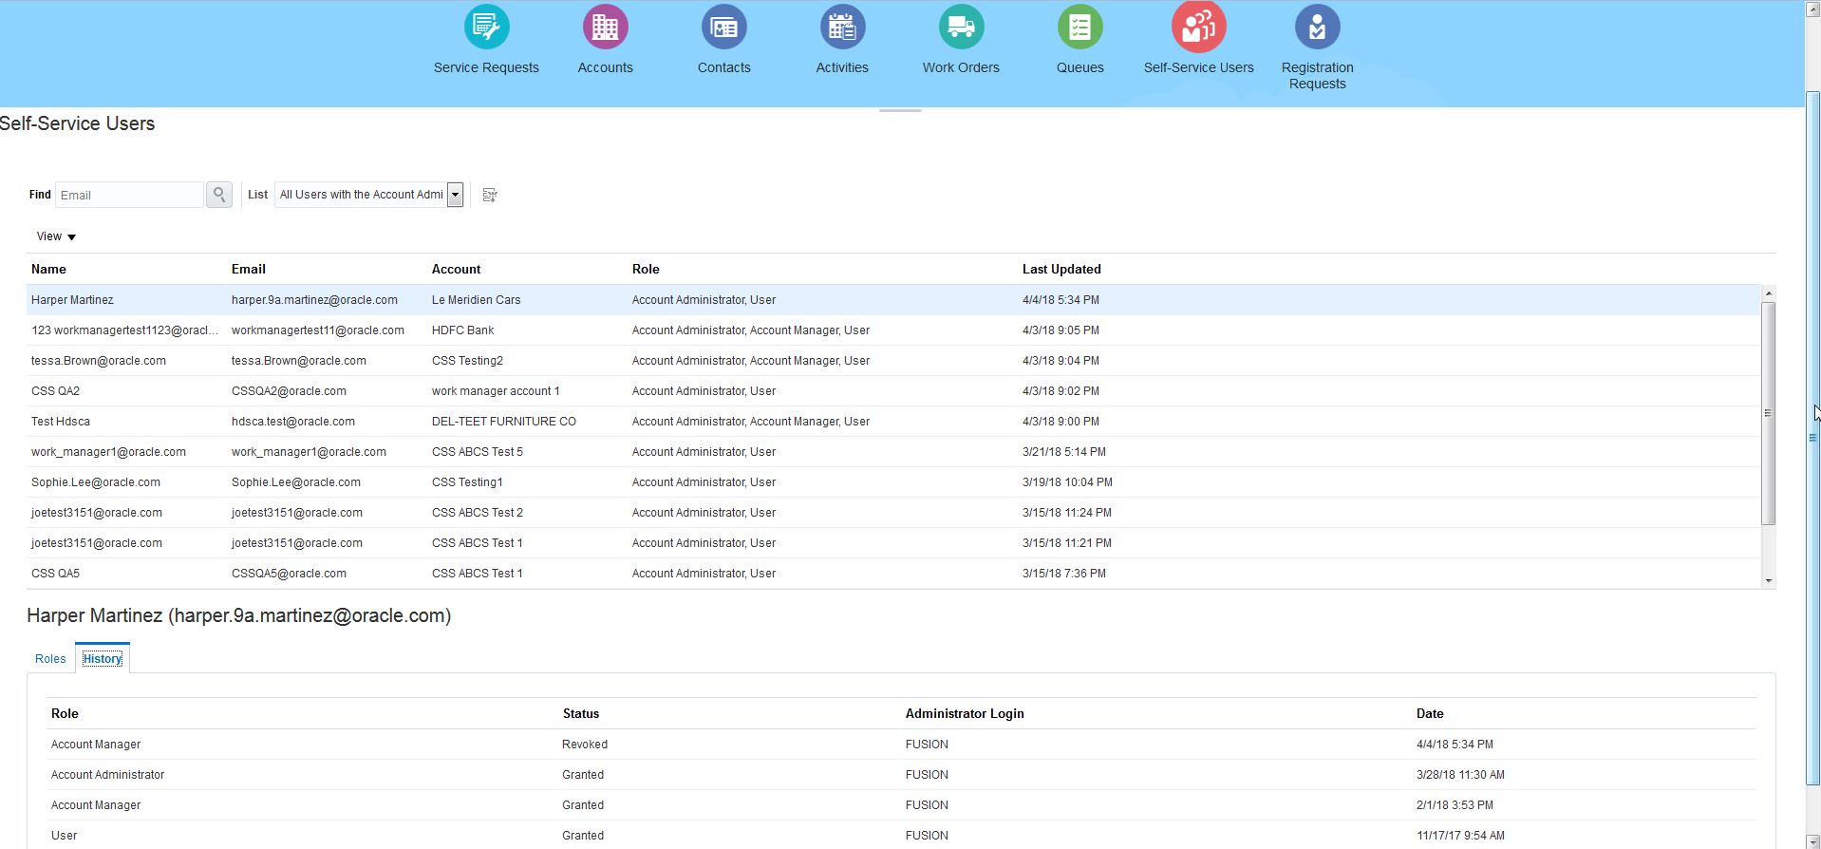This screenshot has height=849, width=1821.
Task: Select tessa.Brown@oracle.com in the Name column
Action: tap(99, 361)
